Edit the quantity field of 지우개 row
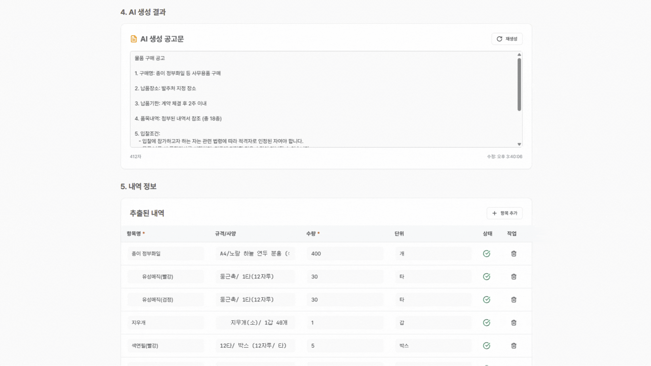Screen dimensions: 651x366 pos(345,323)
